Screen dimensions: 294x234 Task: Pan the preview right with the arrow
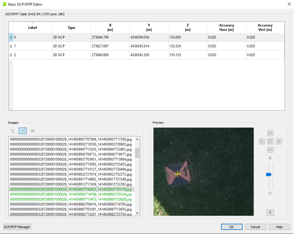[x=278, y=141]
